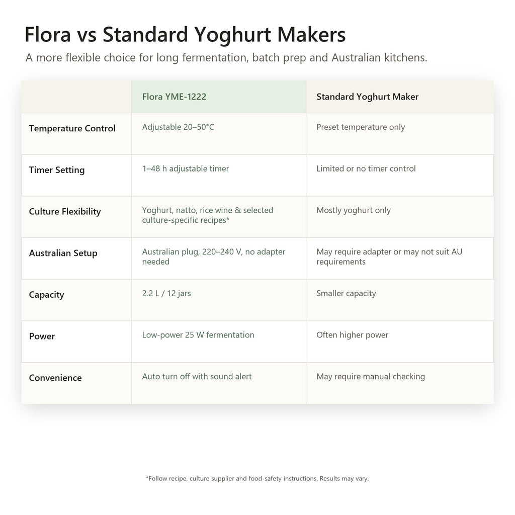Select the Preset temperature only cell
This screenshot has width=515, height=515.
tap(400, 134)
